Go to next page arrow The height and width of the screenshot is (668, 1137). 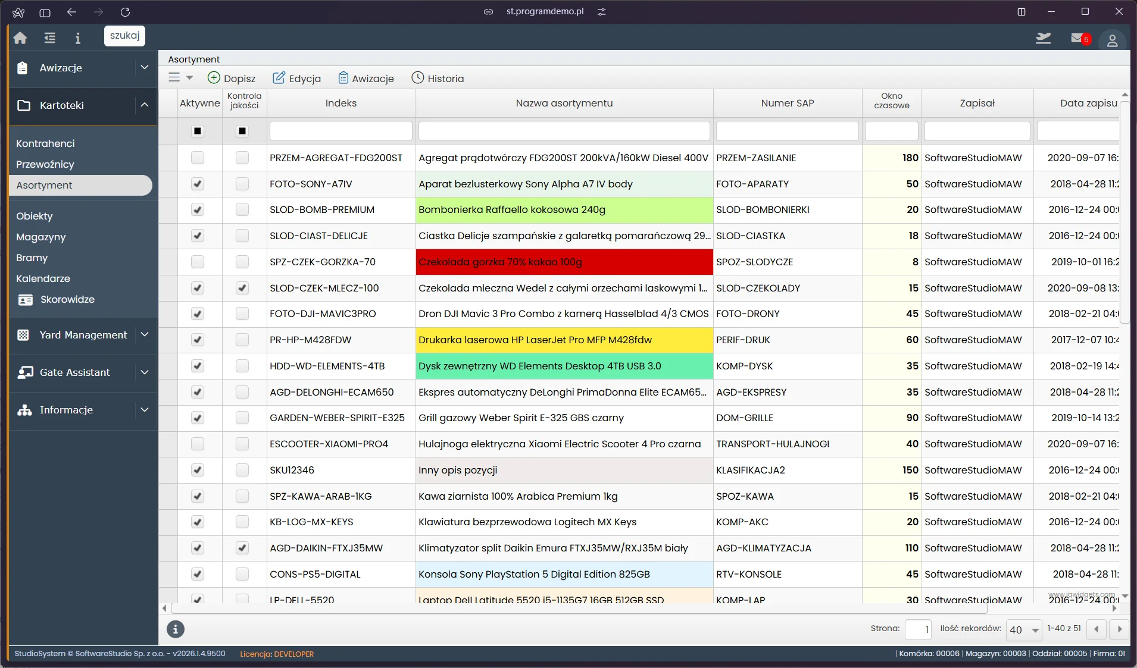[x=1120, y=629]
